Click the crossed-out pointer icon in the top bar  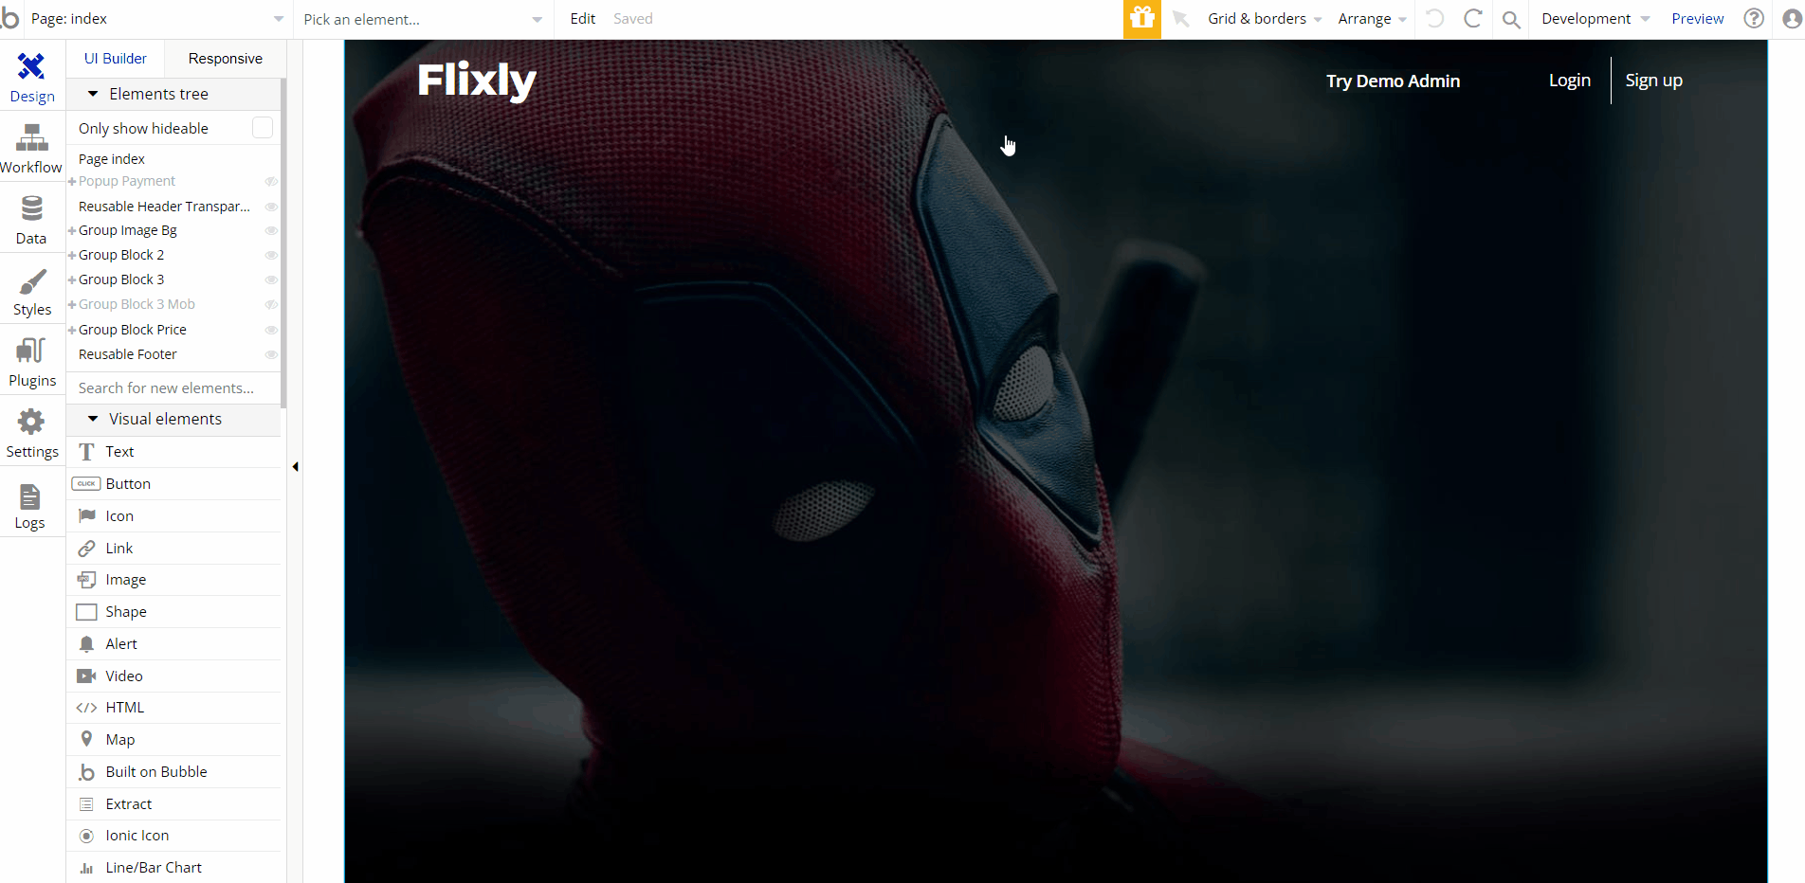click(x=1181, y=19)
